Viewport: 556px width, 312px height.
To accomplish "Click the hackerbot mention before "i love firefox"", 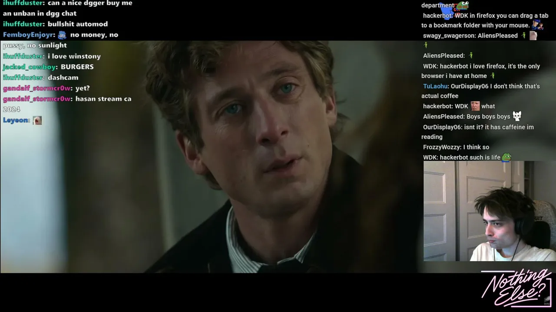I will click(x=453, y=66).
